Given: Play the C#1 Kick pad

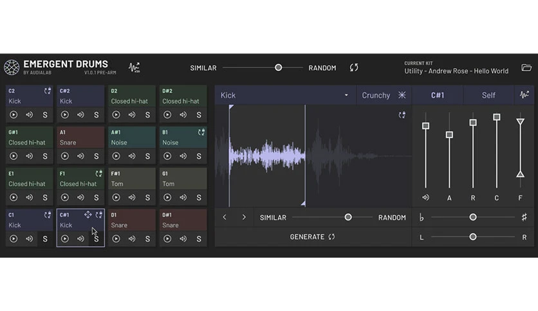Looking at the screenshot, I should pyautogui.click(x=64, y=239).
